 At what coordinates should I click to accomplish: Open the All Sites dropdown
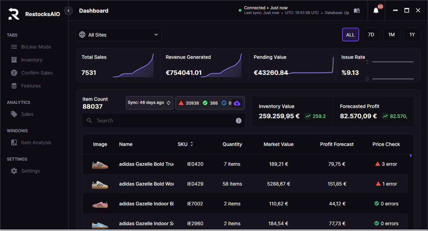click(119, 35)
